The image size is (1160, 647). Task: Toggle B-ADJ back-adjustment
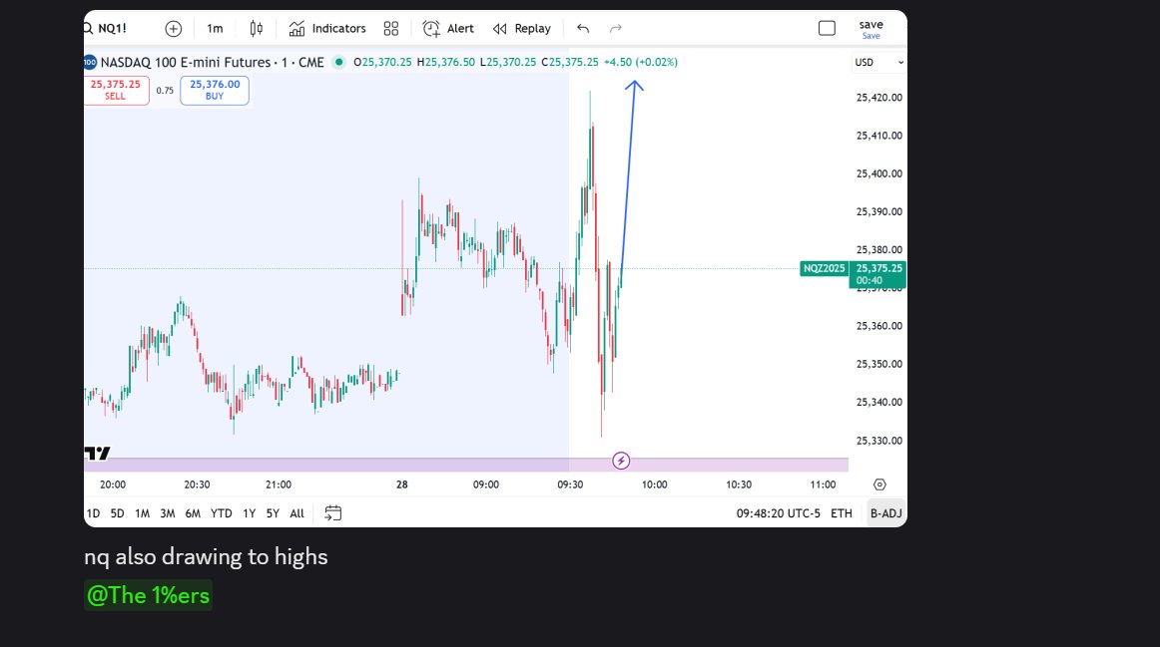click(x=886, y=513)
